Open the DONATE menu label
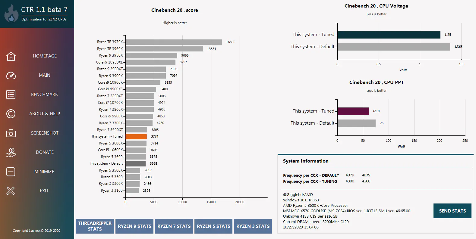This screenshot has width=476, height=239. 45,152
